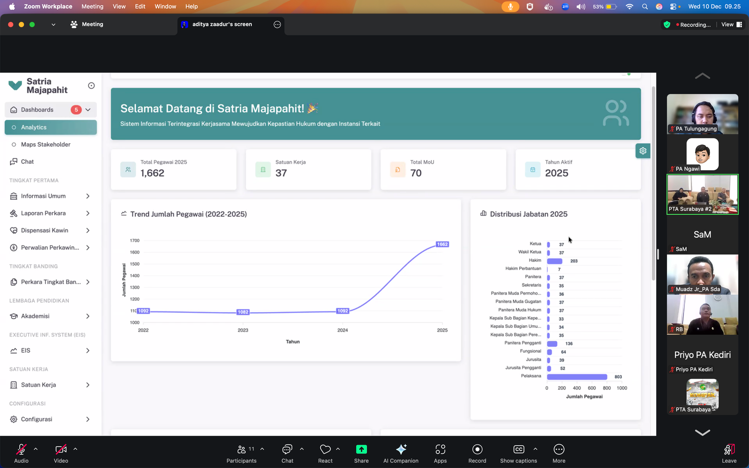Image resolution: width=749 pixels, height=468 pixels.
Task: Open the Apps icon in toolbar
Action: pos(440,450)
